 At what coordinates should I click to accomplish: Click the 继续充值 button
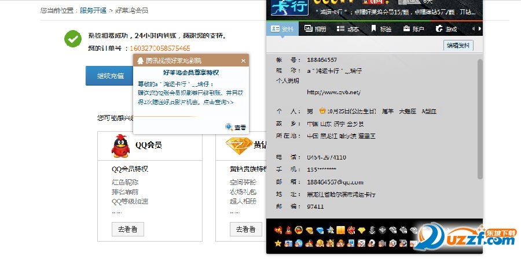pos(110,76)
